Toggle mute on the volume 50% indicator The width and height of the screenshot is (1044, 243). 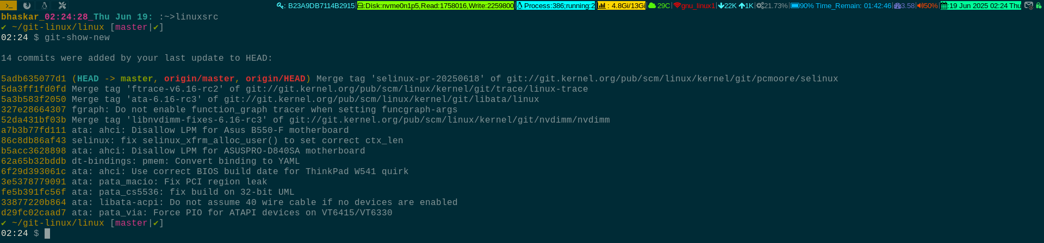pos(928,5)
